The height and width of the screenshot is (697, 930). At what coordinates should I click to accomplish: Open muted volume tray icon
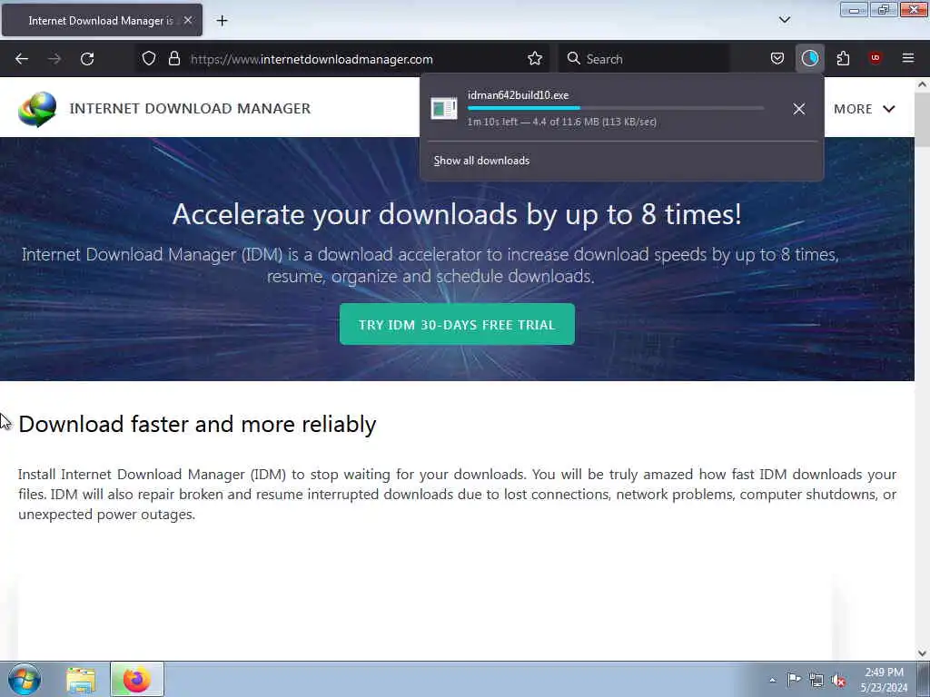tap(838, 680)
